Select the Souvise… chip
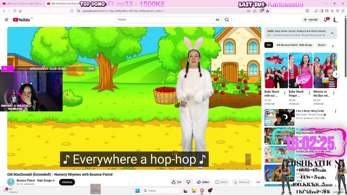This screenshot has height=195, width=347. tap(322, 45)
